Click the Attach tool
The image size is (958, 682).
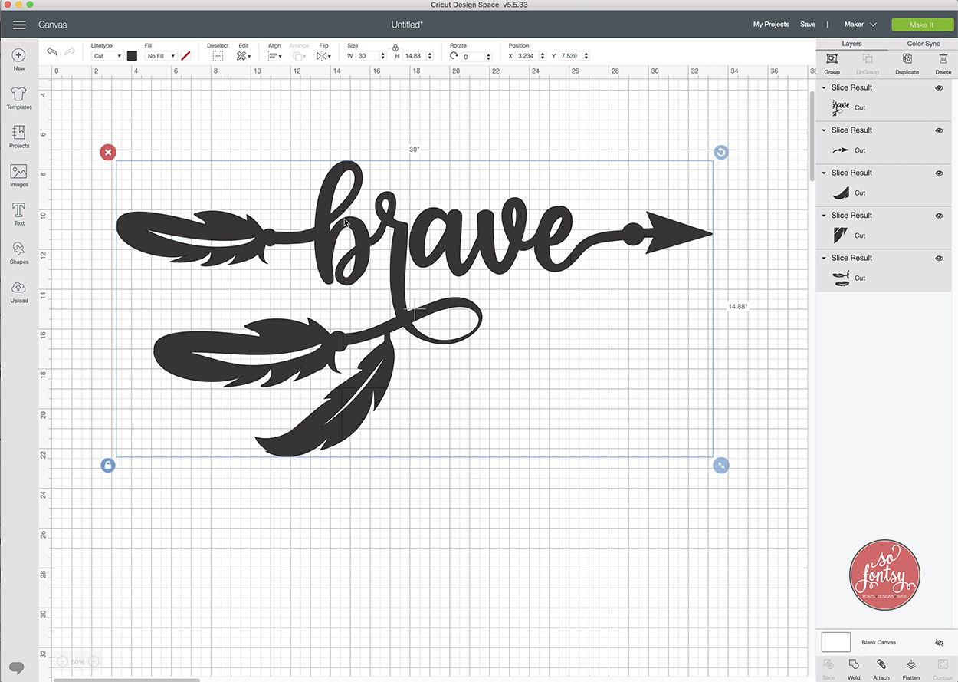click(x=881, y=670)
